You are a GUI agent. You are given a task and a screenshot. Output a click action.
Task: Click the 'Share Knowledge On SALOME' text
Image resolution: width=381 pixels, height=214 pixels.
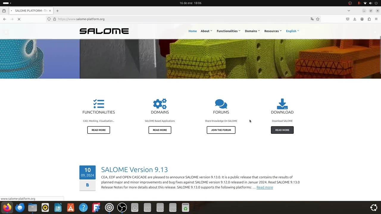tap(221, 121)
